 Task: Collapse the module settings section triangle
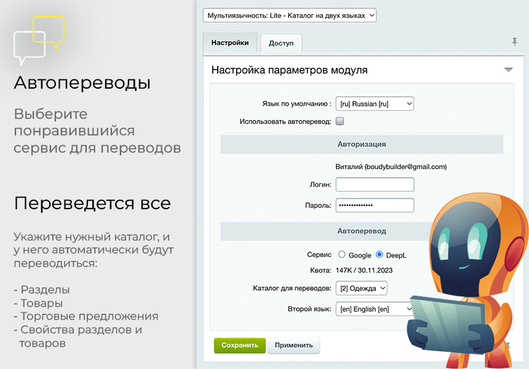tap(509, 70)
